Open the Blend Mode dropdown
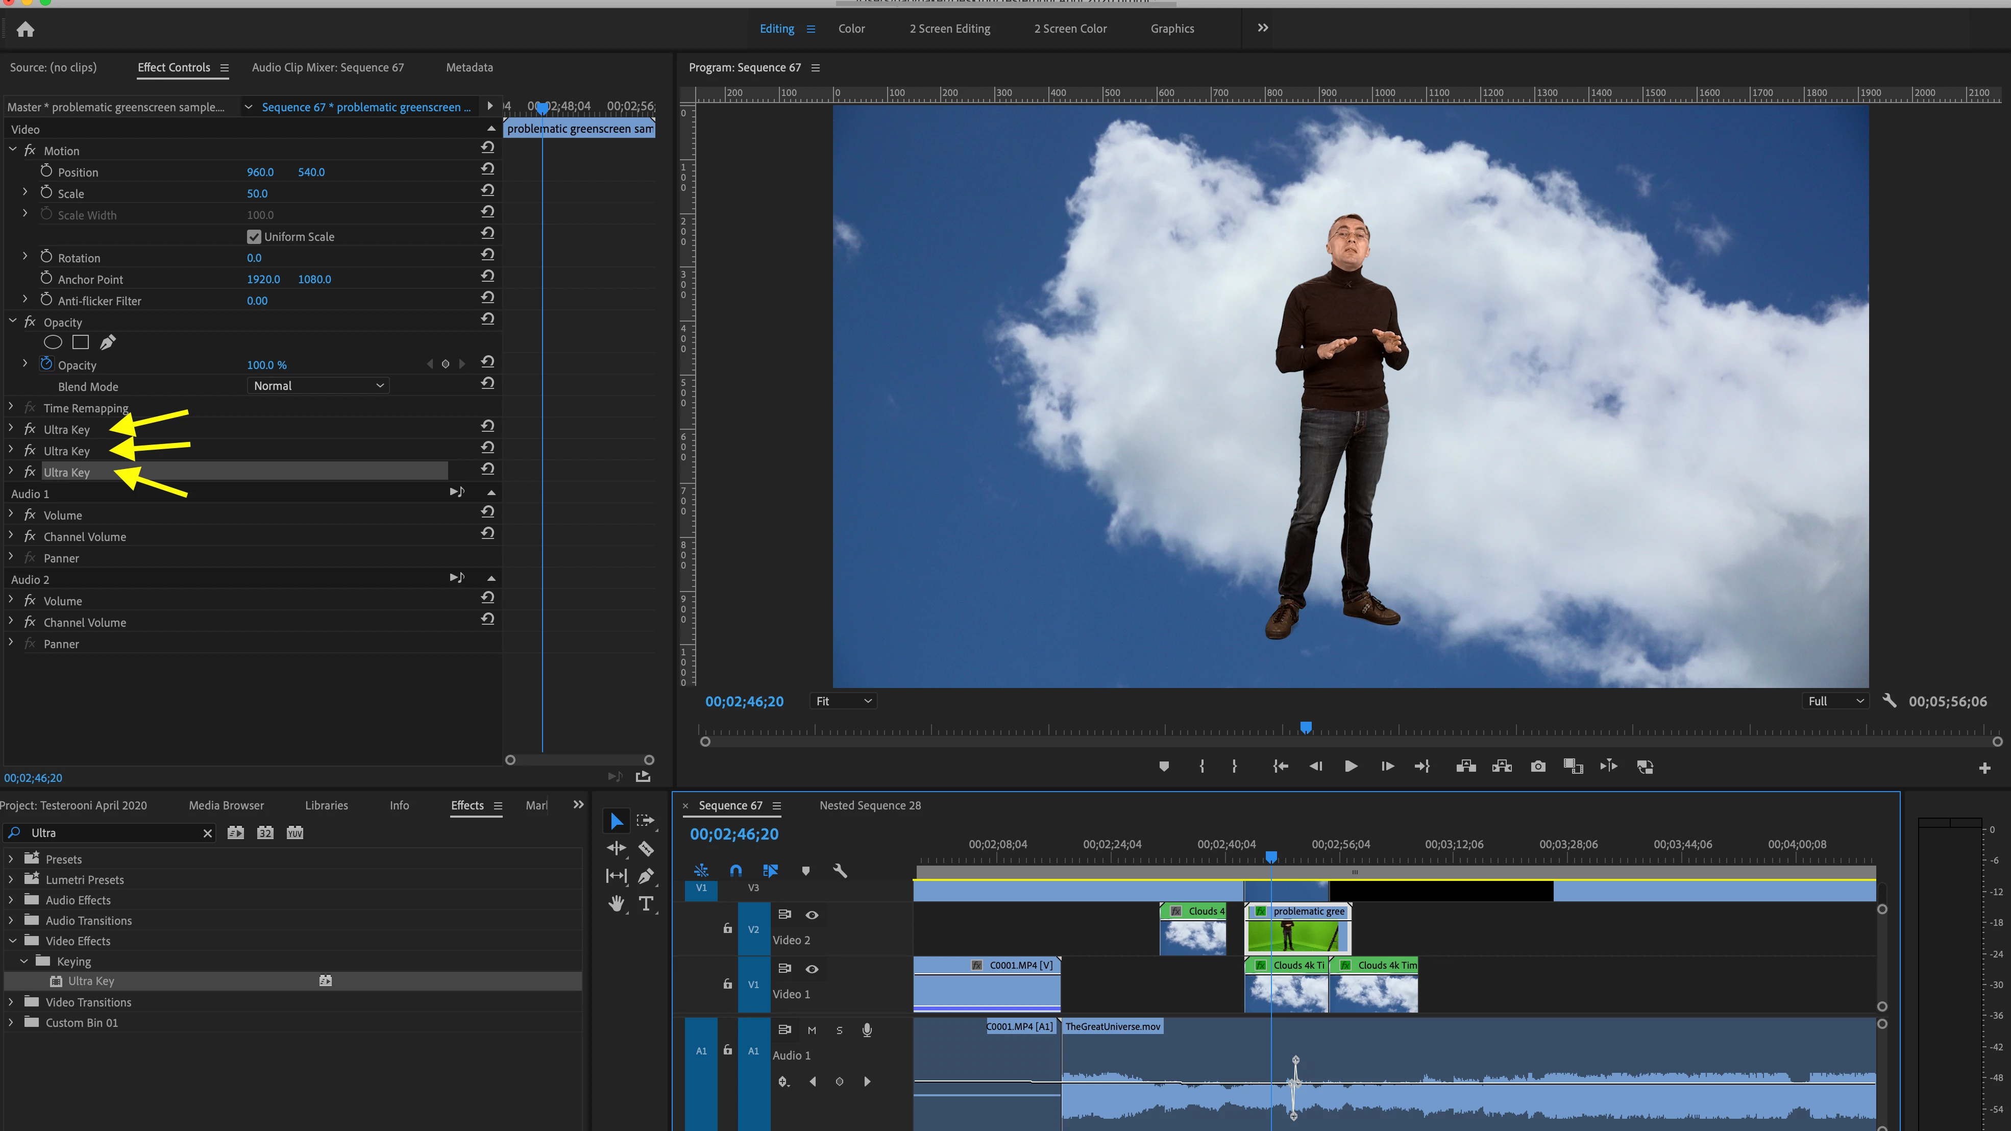 318,385
